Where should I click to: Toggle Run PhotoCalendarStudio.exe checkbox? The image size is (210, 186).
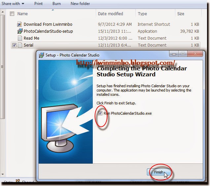(x=100, y=113)
